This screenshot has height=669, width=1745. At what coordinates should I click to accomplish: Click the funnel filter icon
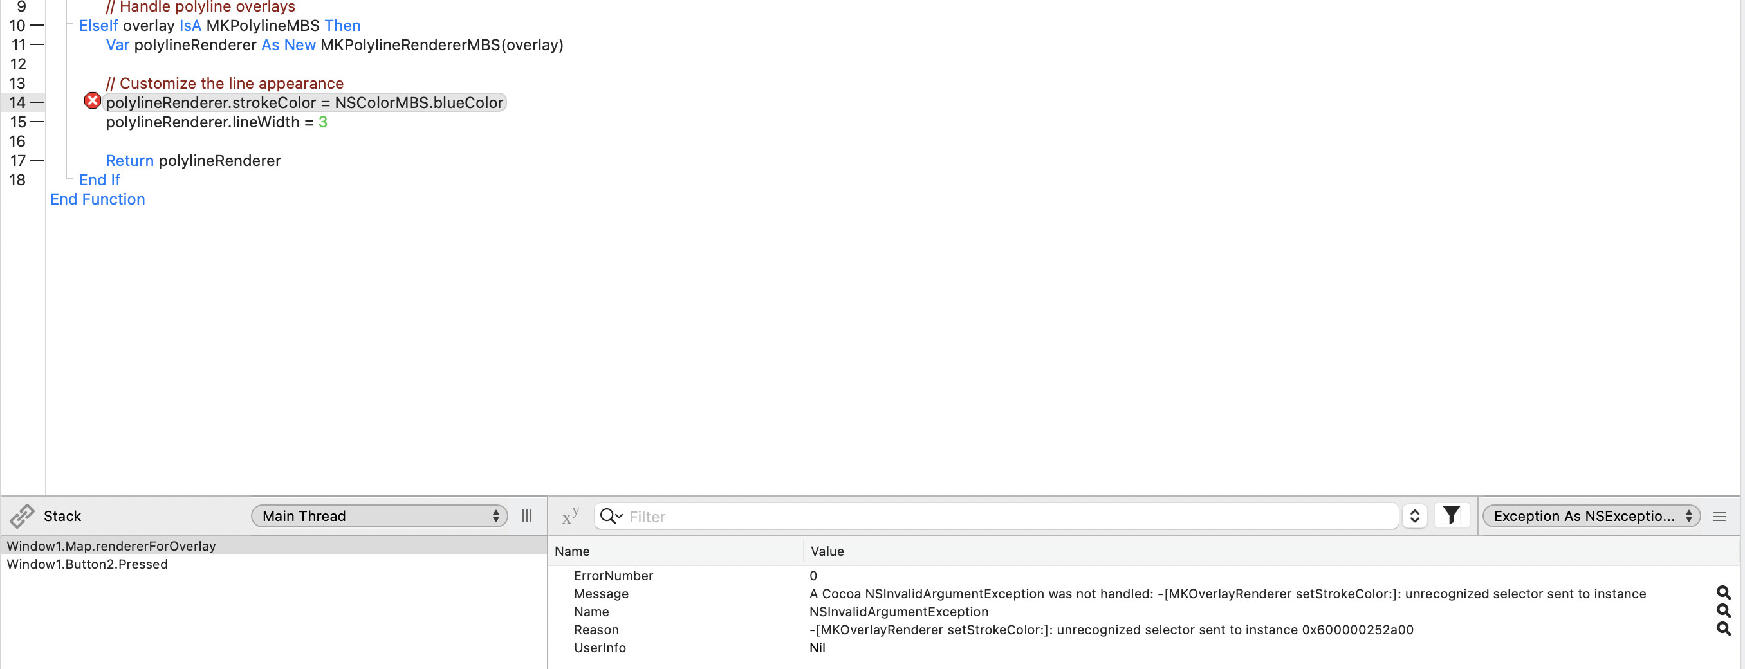point(1451,516)
